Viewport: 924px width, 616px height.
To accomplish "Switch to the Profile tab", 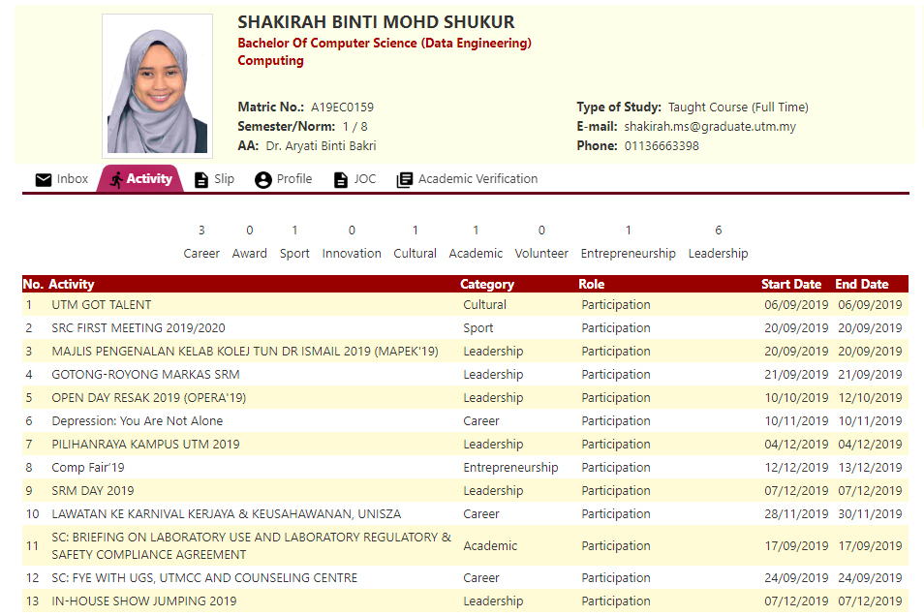I will [x=293, y=179].
